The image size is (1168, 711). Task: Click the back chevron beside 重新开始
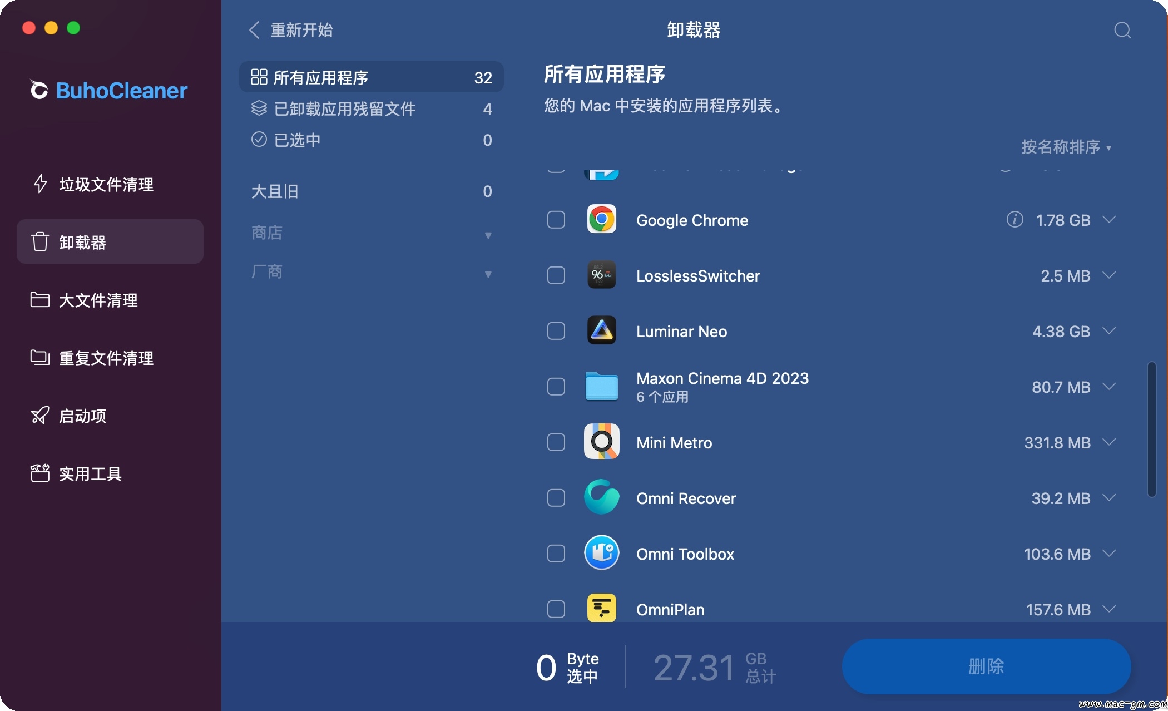254,30
